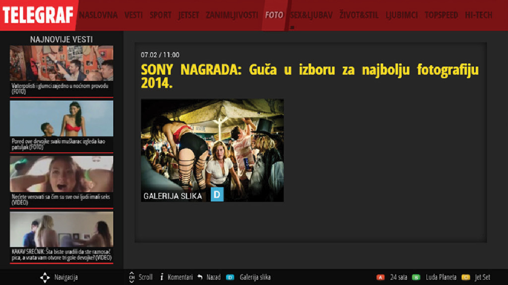Click Galerija slika label on photo
Viewport: 508px width, 285px height.
(x=173, y=196)
